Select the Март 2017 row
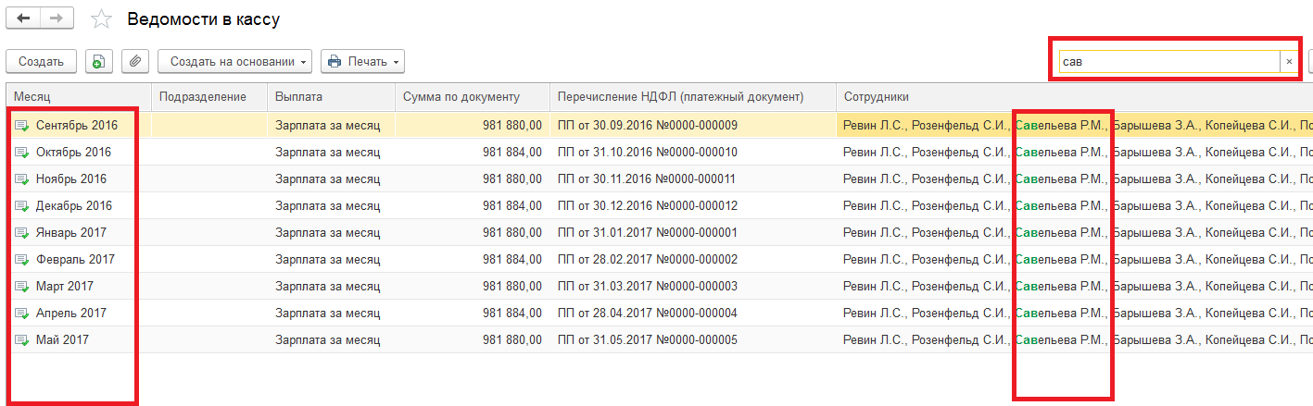Screen dimensions: 1313x406 coord(660,286)
